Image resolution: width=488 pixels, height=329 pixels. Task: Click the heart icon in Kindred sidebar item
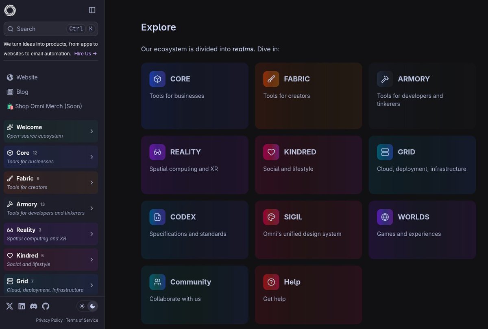tap(10, 255)
